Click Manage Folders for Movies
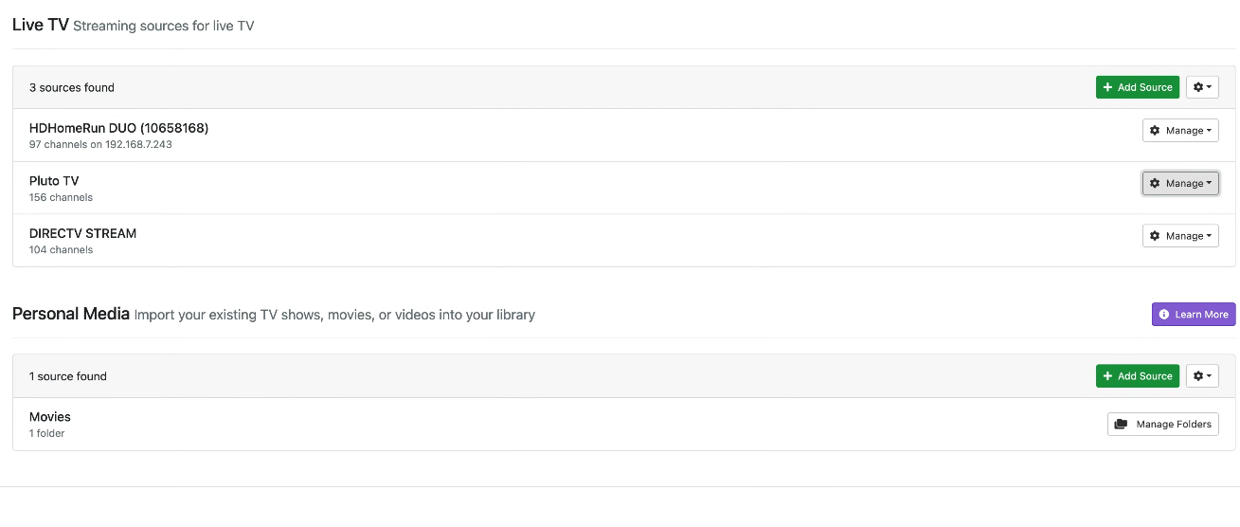 (x=1162, y=425)
